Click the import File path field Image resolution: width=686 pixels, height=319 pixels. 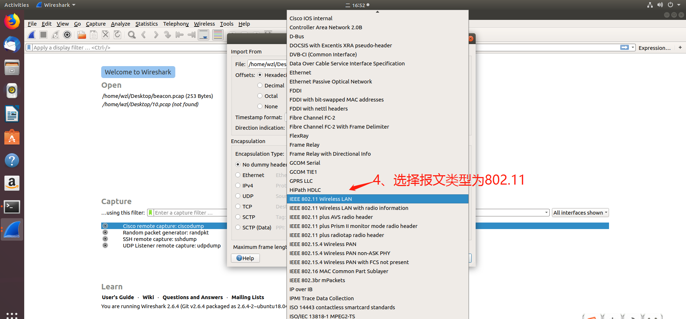click(267, 64)
